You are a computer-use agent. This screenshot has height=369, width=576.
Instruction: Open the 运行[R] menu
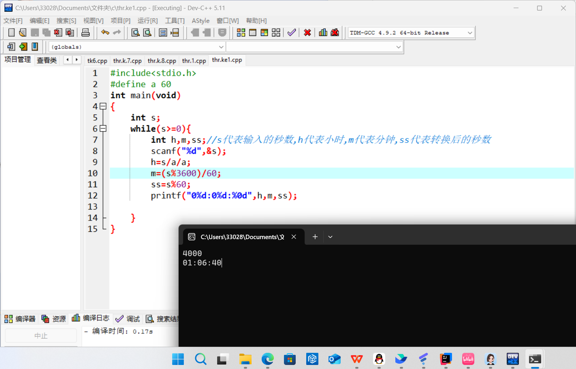click(147, 21)
